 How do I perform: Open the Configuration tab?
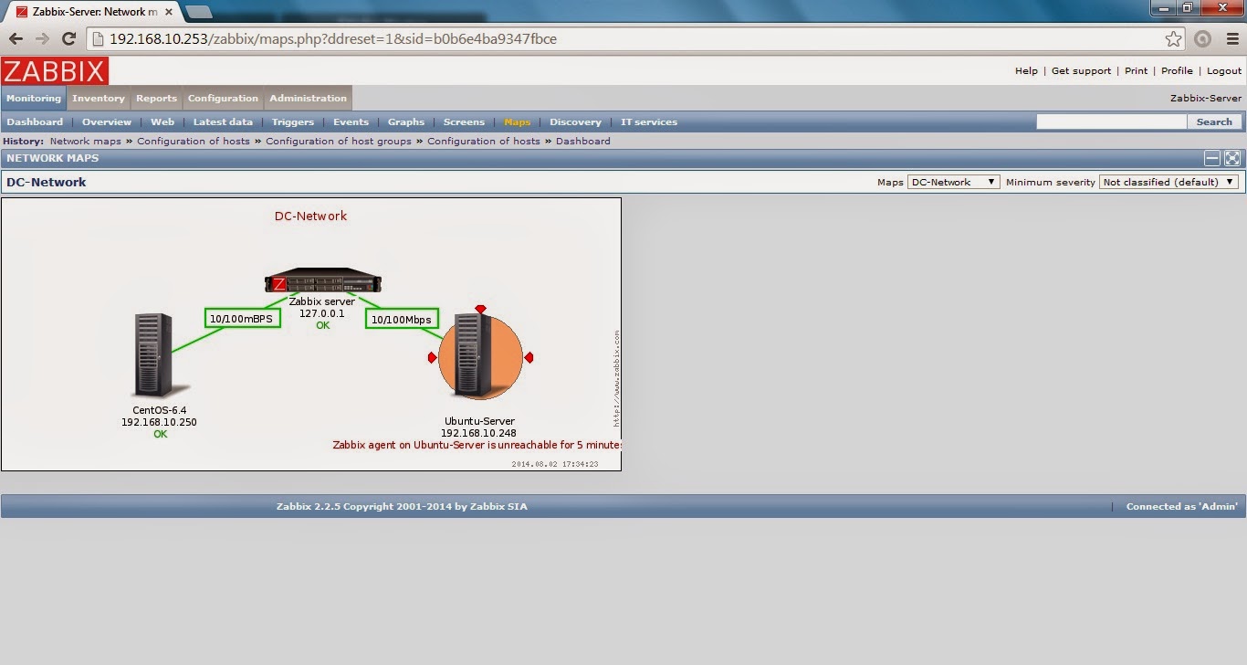pos(223,99)
